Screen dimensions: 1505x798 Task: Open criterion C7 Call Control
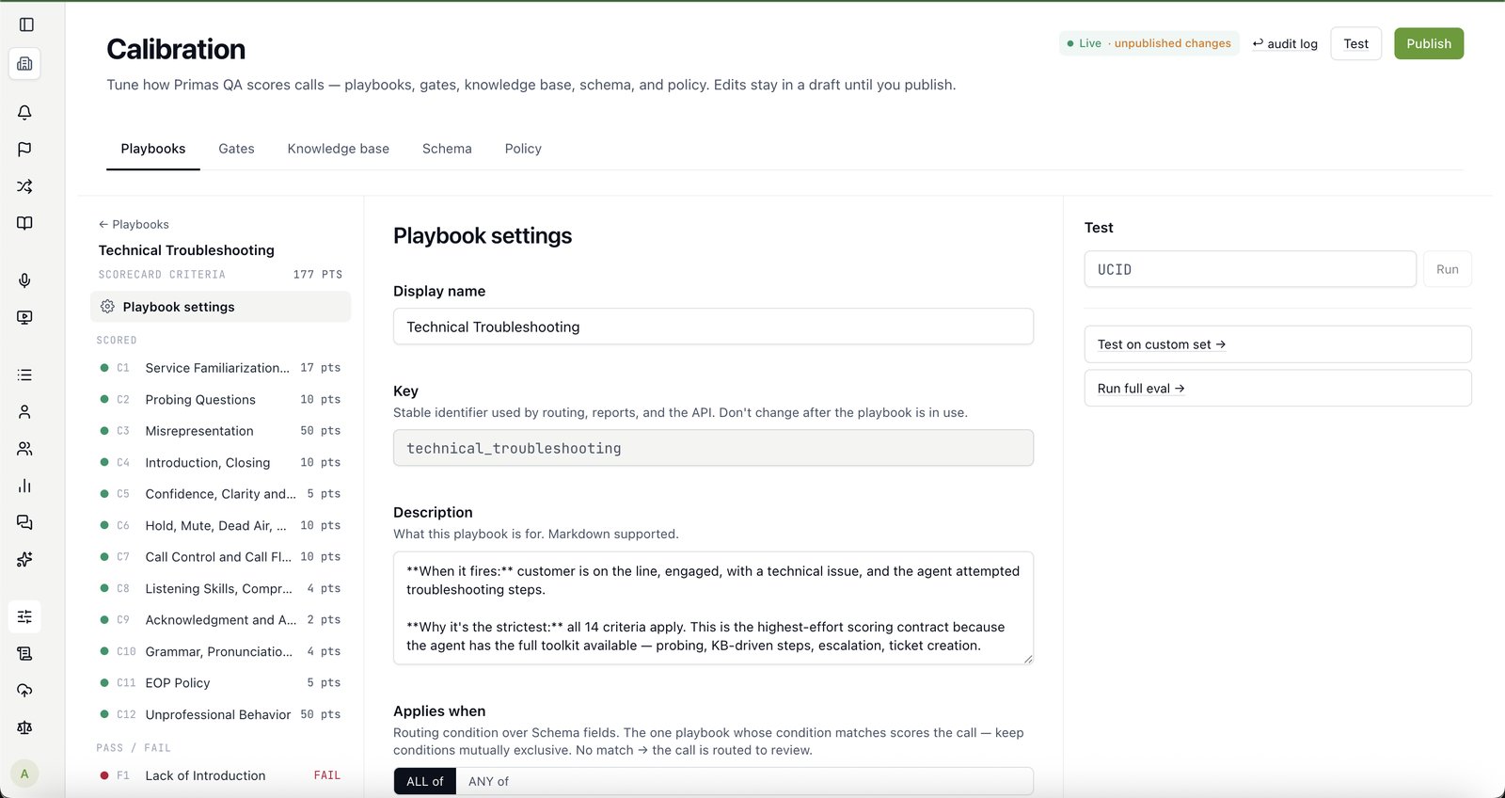click(x=220, y=557)
